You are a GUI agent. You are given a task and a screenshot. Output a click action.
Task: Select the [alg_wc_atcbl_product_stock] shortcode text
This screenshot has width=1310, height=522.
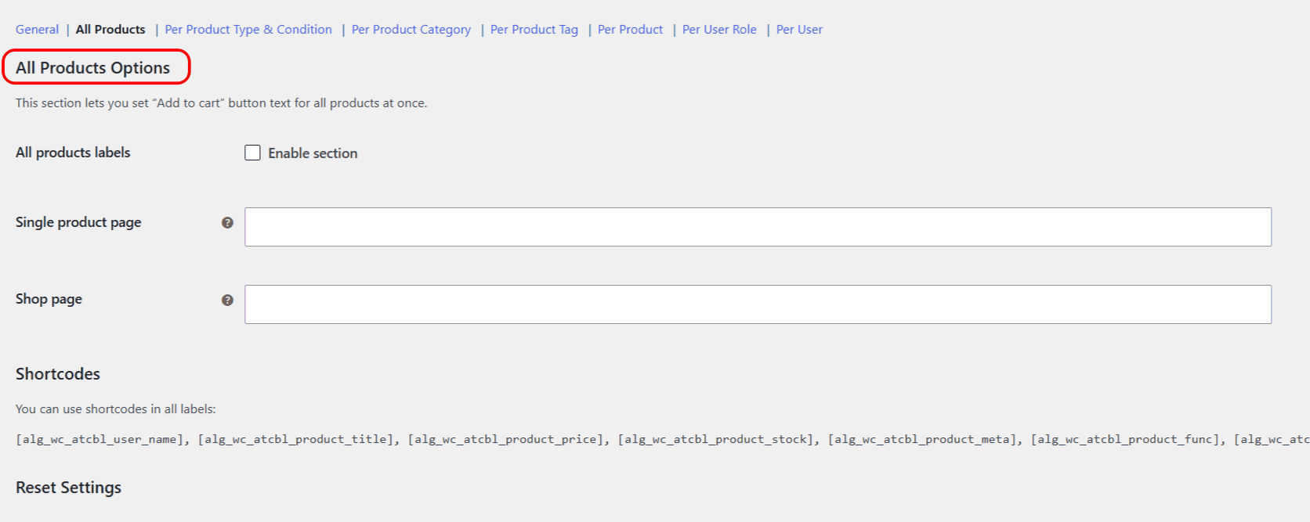click(x=716, y=440)
